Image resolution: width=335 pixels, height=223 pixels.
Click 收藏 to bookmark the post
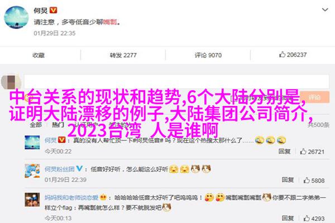pos(39,55)
